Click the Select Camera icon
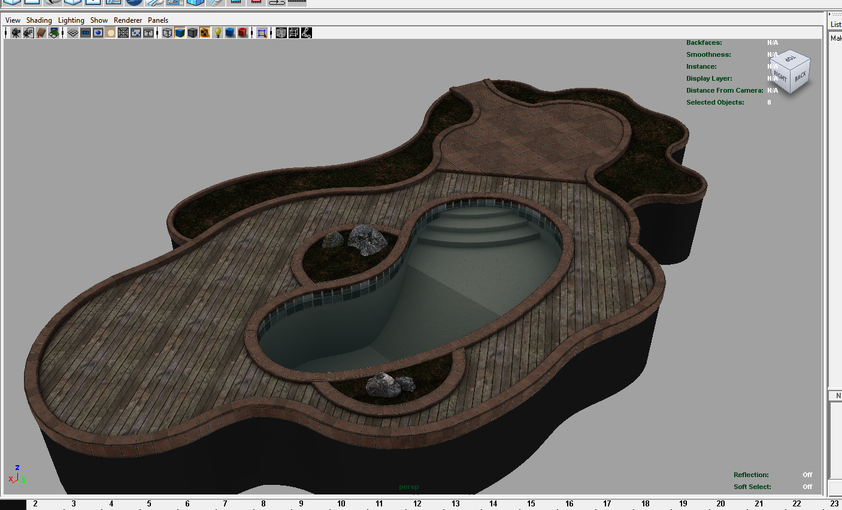The height and width of the screenshot is (510, 842). pos(16,33)
